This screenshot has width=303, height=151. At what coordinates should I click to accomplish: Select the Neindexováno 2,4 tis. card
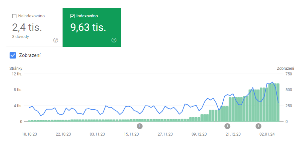[34, 28]
